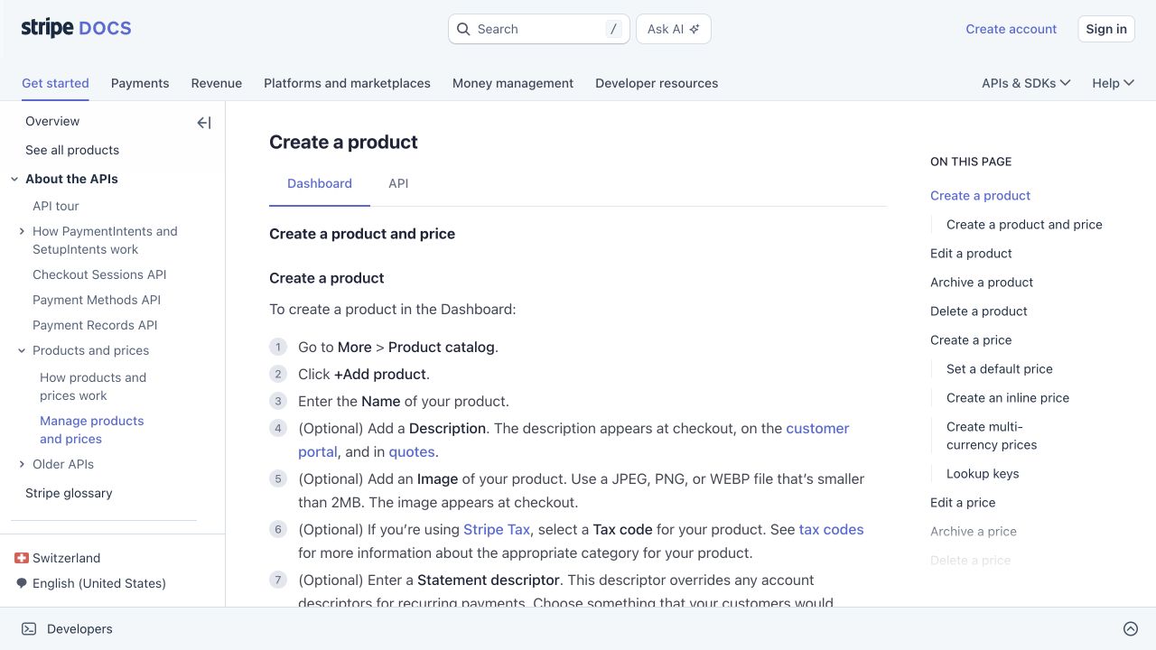Open the Payments navigation tab
This screenshot has width=1156, height=650.
click(x=140, y=83)
